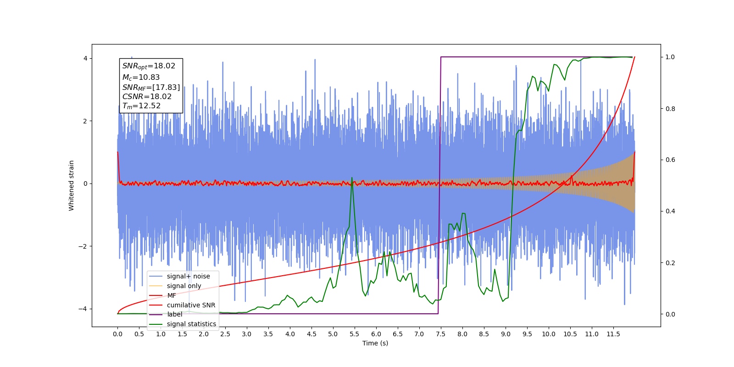This screenshot has height=367, width=734.
Task: Click the −4 tick on left axis
Action: point(83,309)
